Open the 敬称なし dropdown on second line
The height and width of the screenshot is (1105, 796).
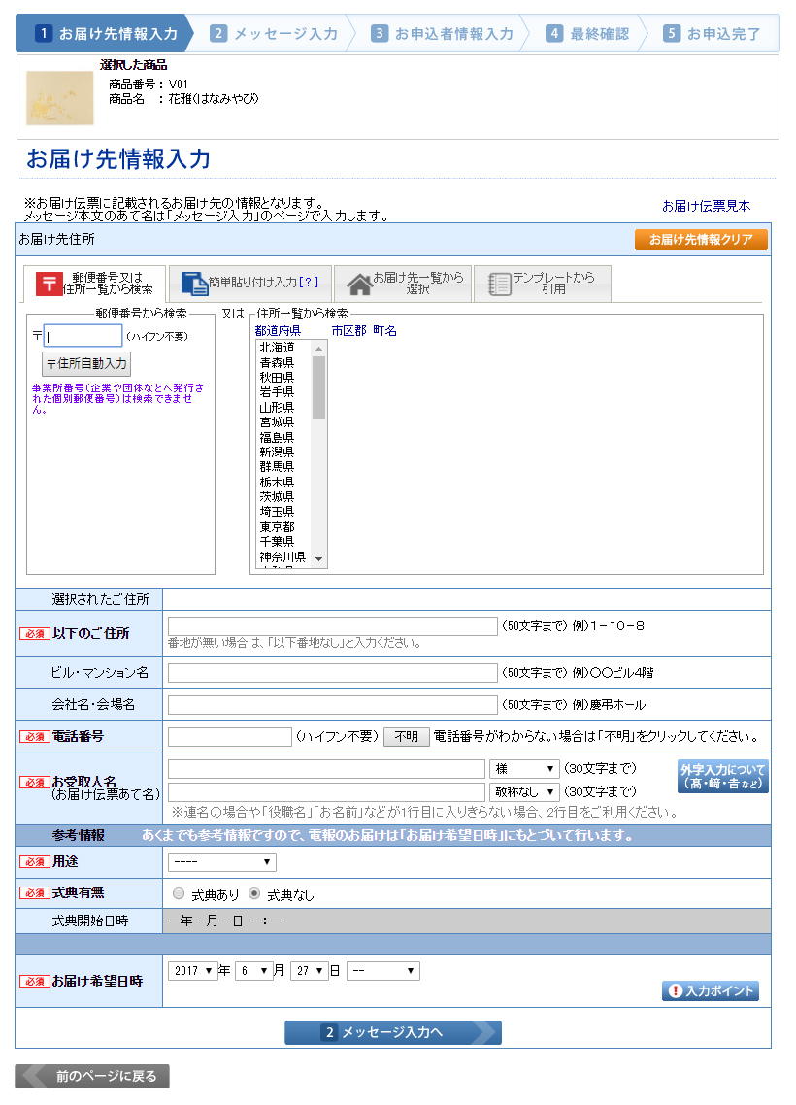click(524, 792)
